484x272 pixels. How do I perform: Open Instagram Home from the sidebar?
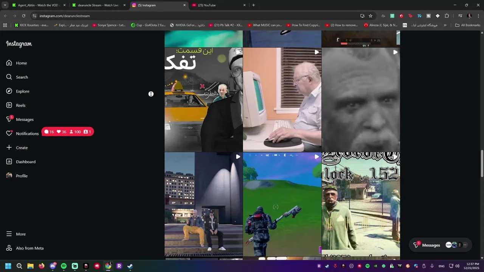[x=17, y=63]
